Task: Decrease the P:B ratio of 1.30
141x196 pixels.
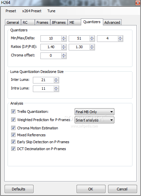Action: [92, 49]
